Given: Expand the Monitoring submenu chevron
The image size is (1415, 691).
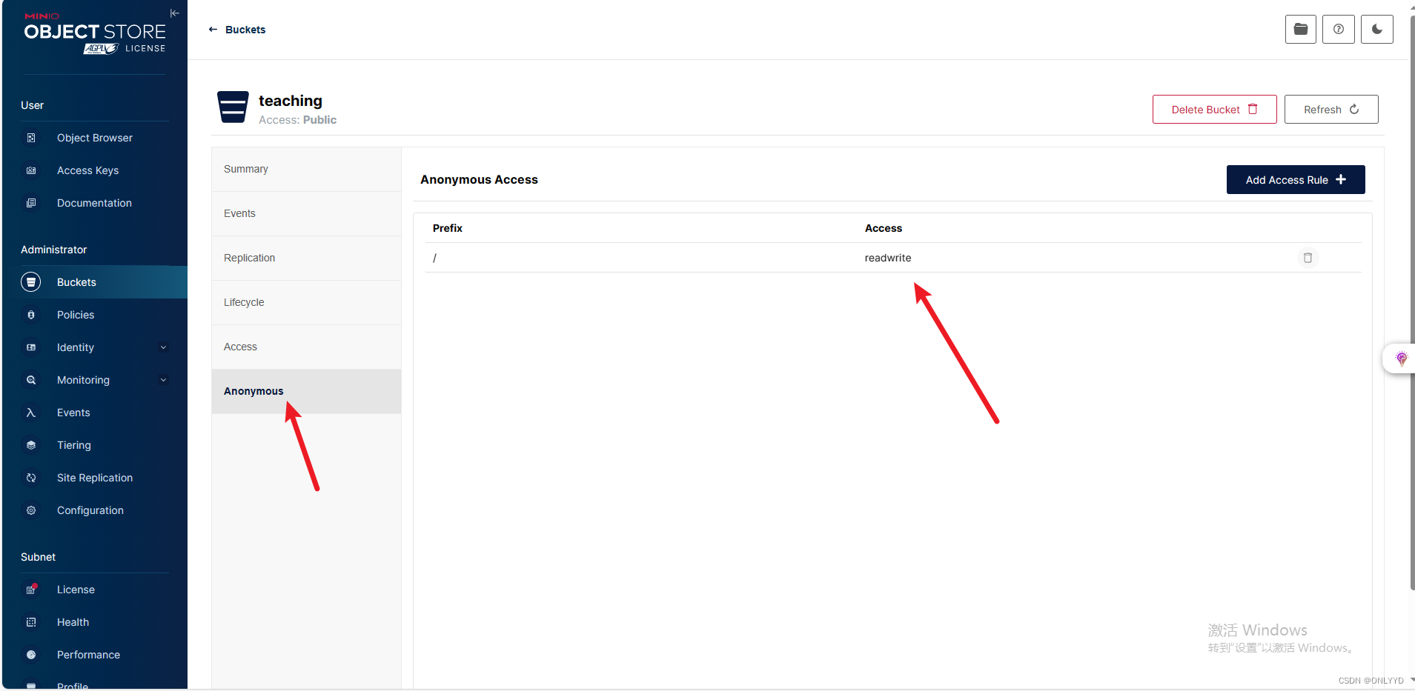Looking at the screenshot, I should (163, 380).
